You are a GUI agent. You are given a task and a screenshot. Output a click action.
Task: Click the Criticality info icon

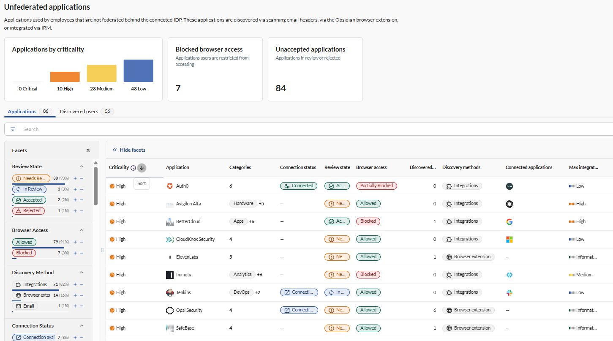pyautogui.click(x=133, y=168)
